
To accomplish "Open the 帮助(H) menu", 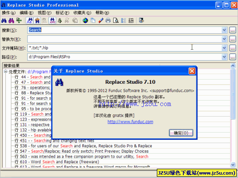I will (x=102, y=13).
